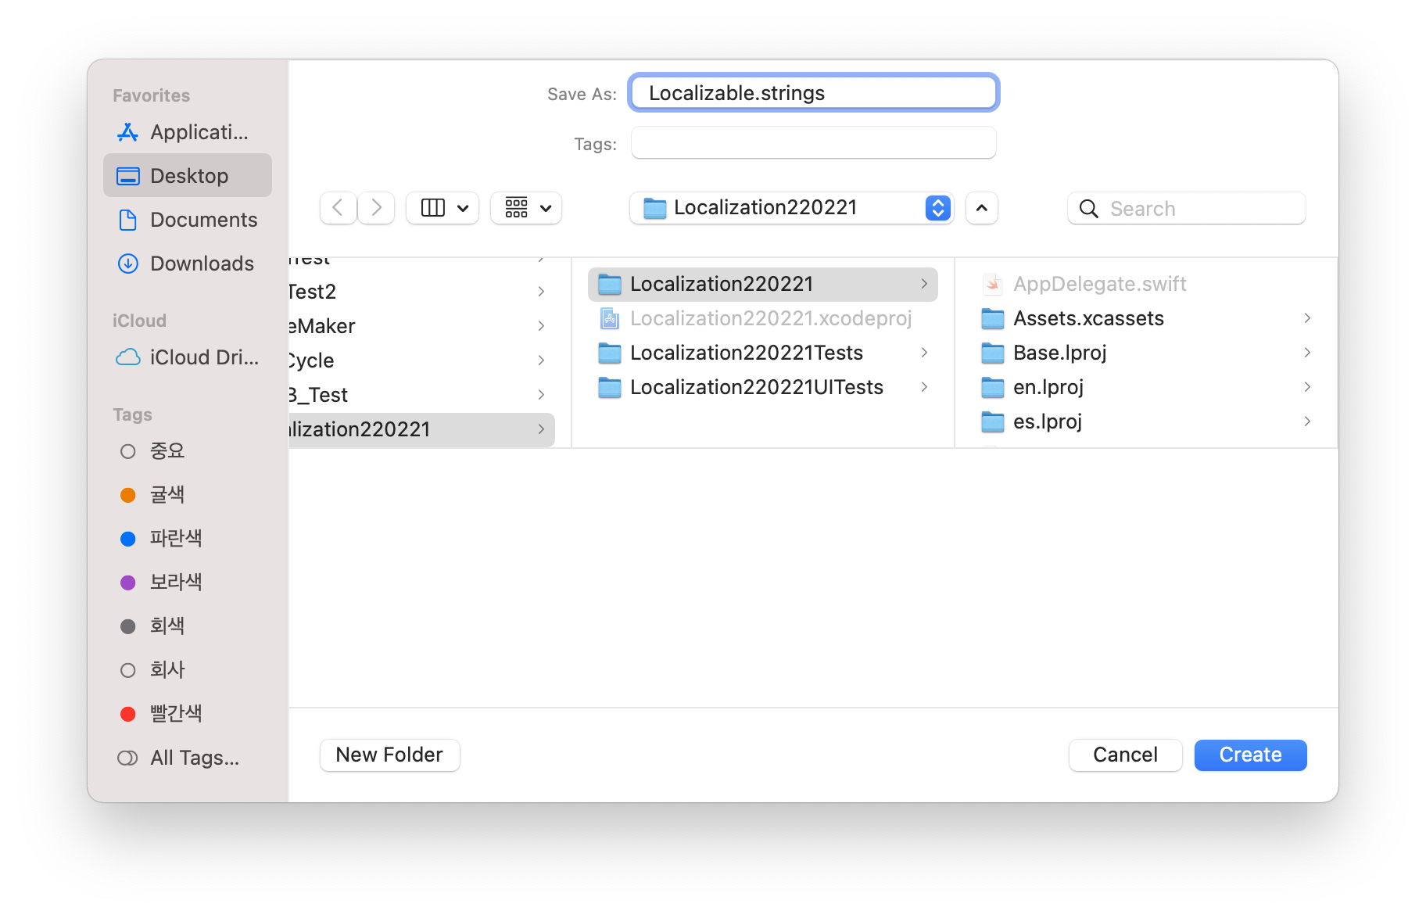1426x918 pixels.
Task: Create a New Folder
Action: click(389, 755)
